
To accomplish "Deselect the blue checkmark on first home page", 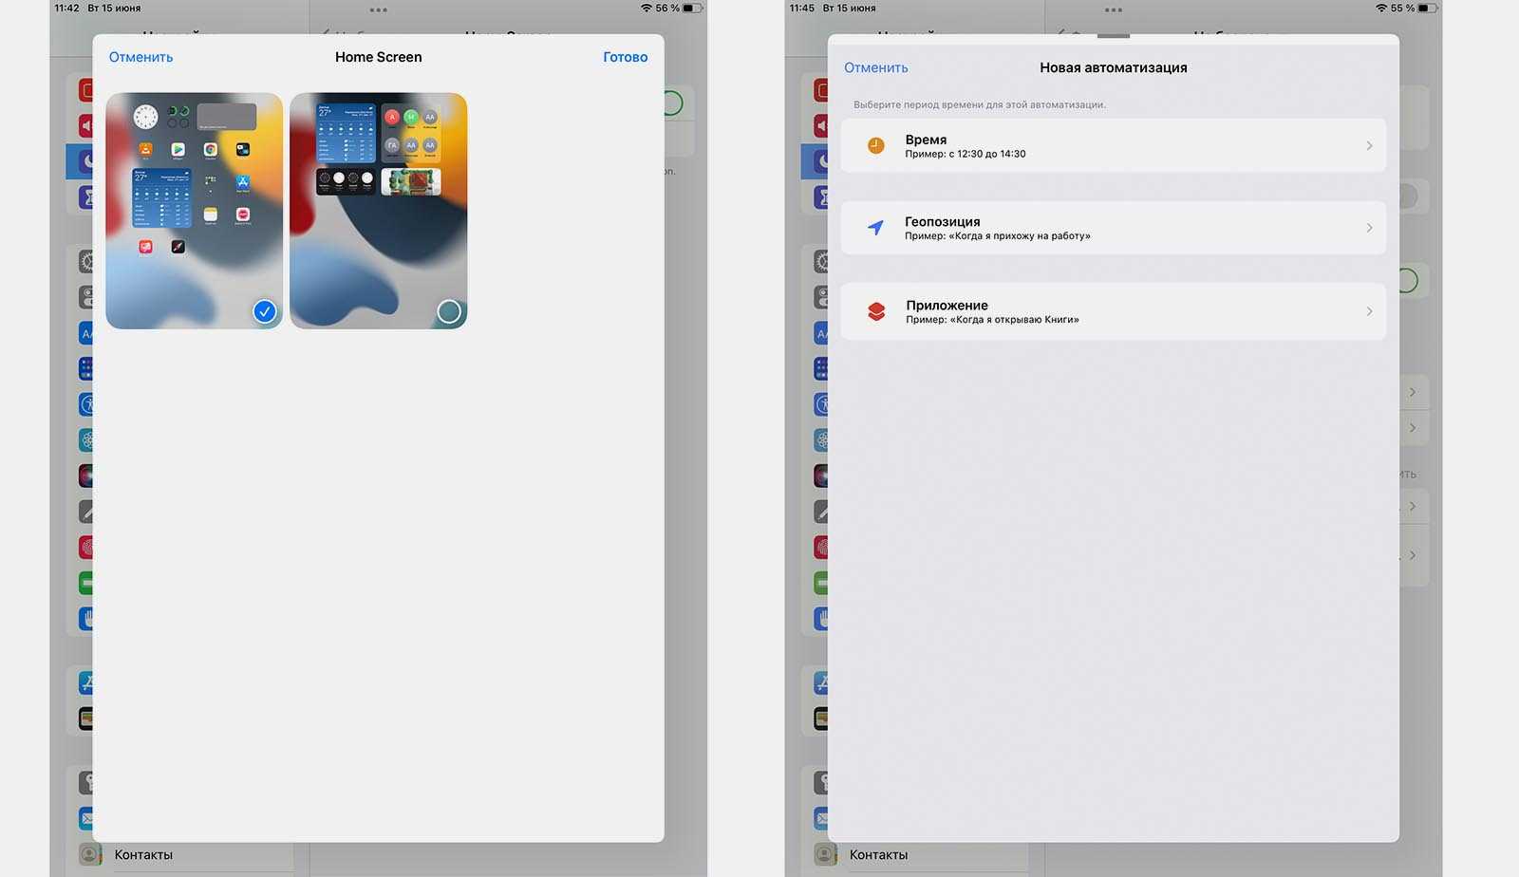I will tap(264, 310).
